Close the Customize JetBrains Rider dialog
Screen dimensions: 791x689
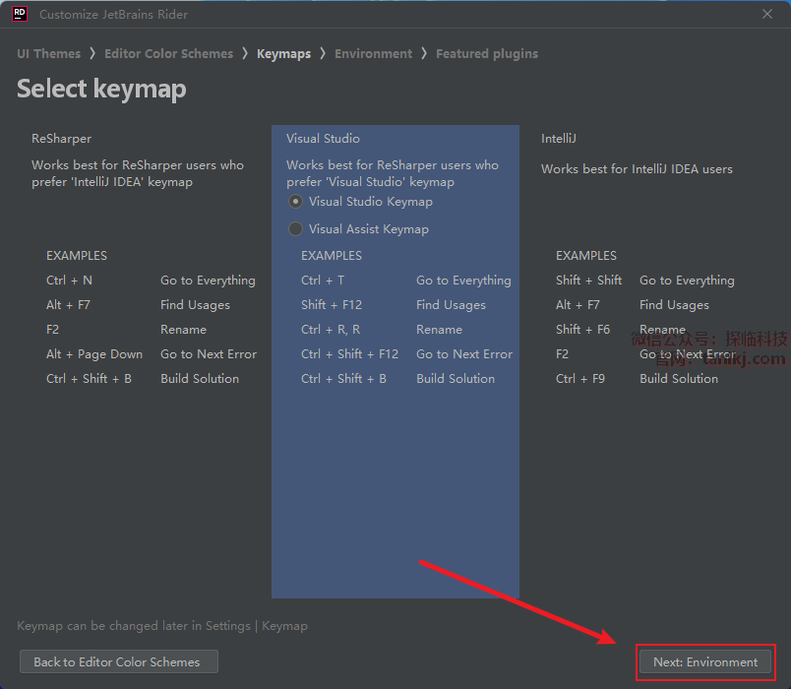767,14
